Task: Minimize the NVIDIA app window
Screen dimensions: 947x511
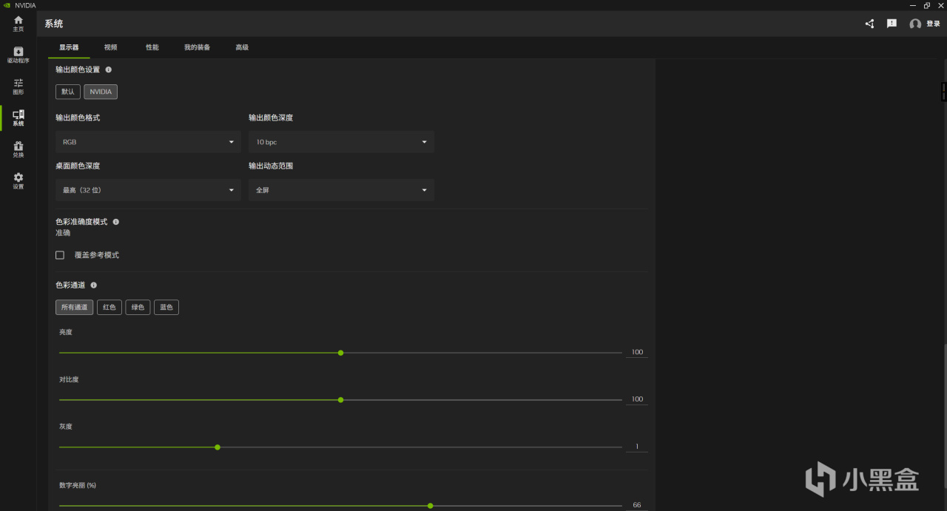Action: pyautogui.click(x=912, y=5)
